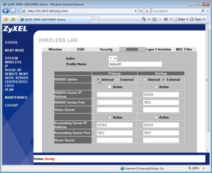This screenshot has width=212, height=173.
Task: Click the red Stop loading icon
Action: point(147,11)
